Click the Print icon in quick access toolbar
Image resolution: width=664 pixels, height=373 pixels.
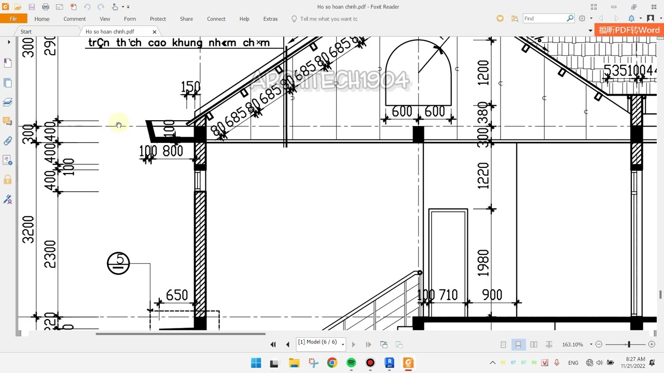(x=46, y=7)
